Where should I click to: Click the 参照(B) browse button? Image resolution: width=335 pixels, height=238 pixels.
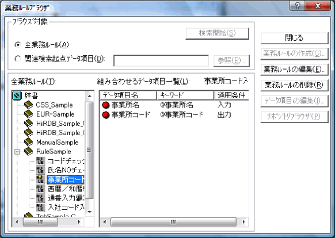tap(231, 61)
